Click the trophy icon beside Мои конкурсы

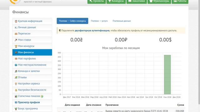pyautogui.click(x=16, y=46)
